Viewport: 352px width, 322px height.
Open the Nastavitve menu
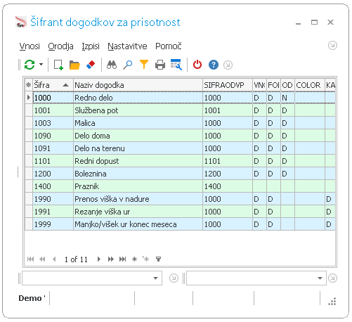click(127, 46)
